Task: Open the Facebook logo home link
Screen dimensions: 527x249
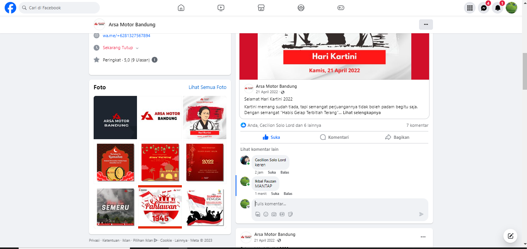Action: tap(10, 8)
